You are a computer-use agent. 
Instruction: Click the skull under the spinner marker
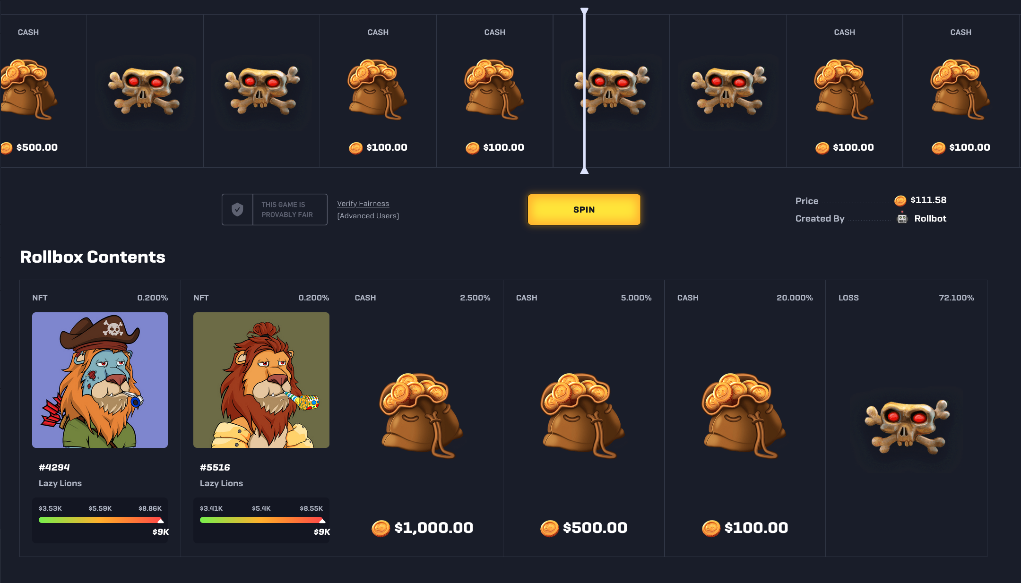612,91
